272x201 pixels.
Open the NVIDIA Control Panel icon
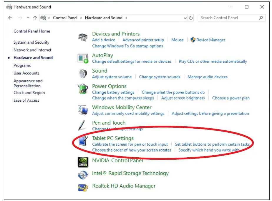coord(83,162)
